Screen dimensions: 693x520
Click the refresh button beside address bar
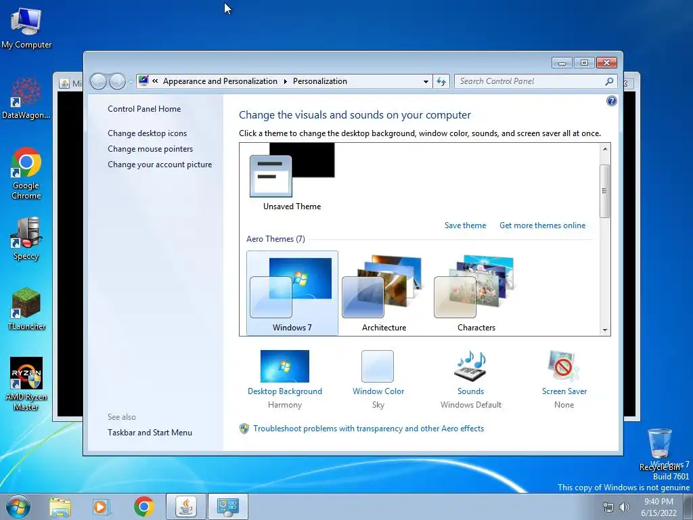(x=441, y=81)
